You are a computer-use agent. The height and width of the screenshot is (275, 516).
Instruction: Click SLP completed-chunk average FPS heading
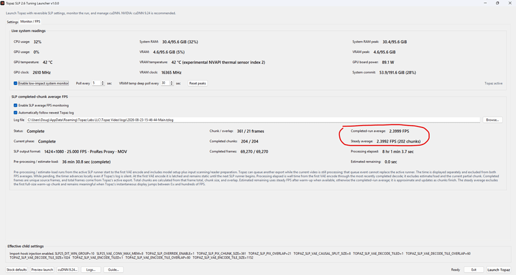point(39,97)
